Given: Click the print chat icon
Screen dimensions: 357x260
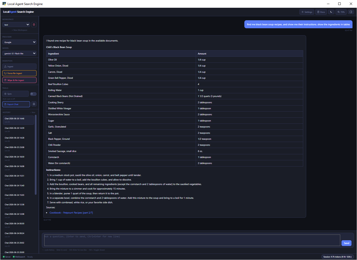Looking at the screenshot, I should coord(34,104).
